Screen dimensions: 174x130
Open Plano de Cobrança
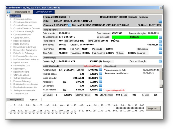click(22, 81)
